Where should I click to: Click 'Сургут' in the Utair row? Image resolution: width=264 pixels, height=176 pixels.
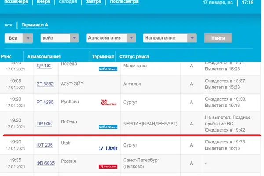[130, 145]
